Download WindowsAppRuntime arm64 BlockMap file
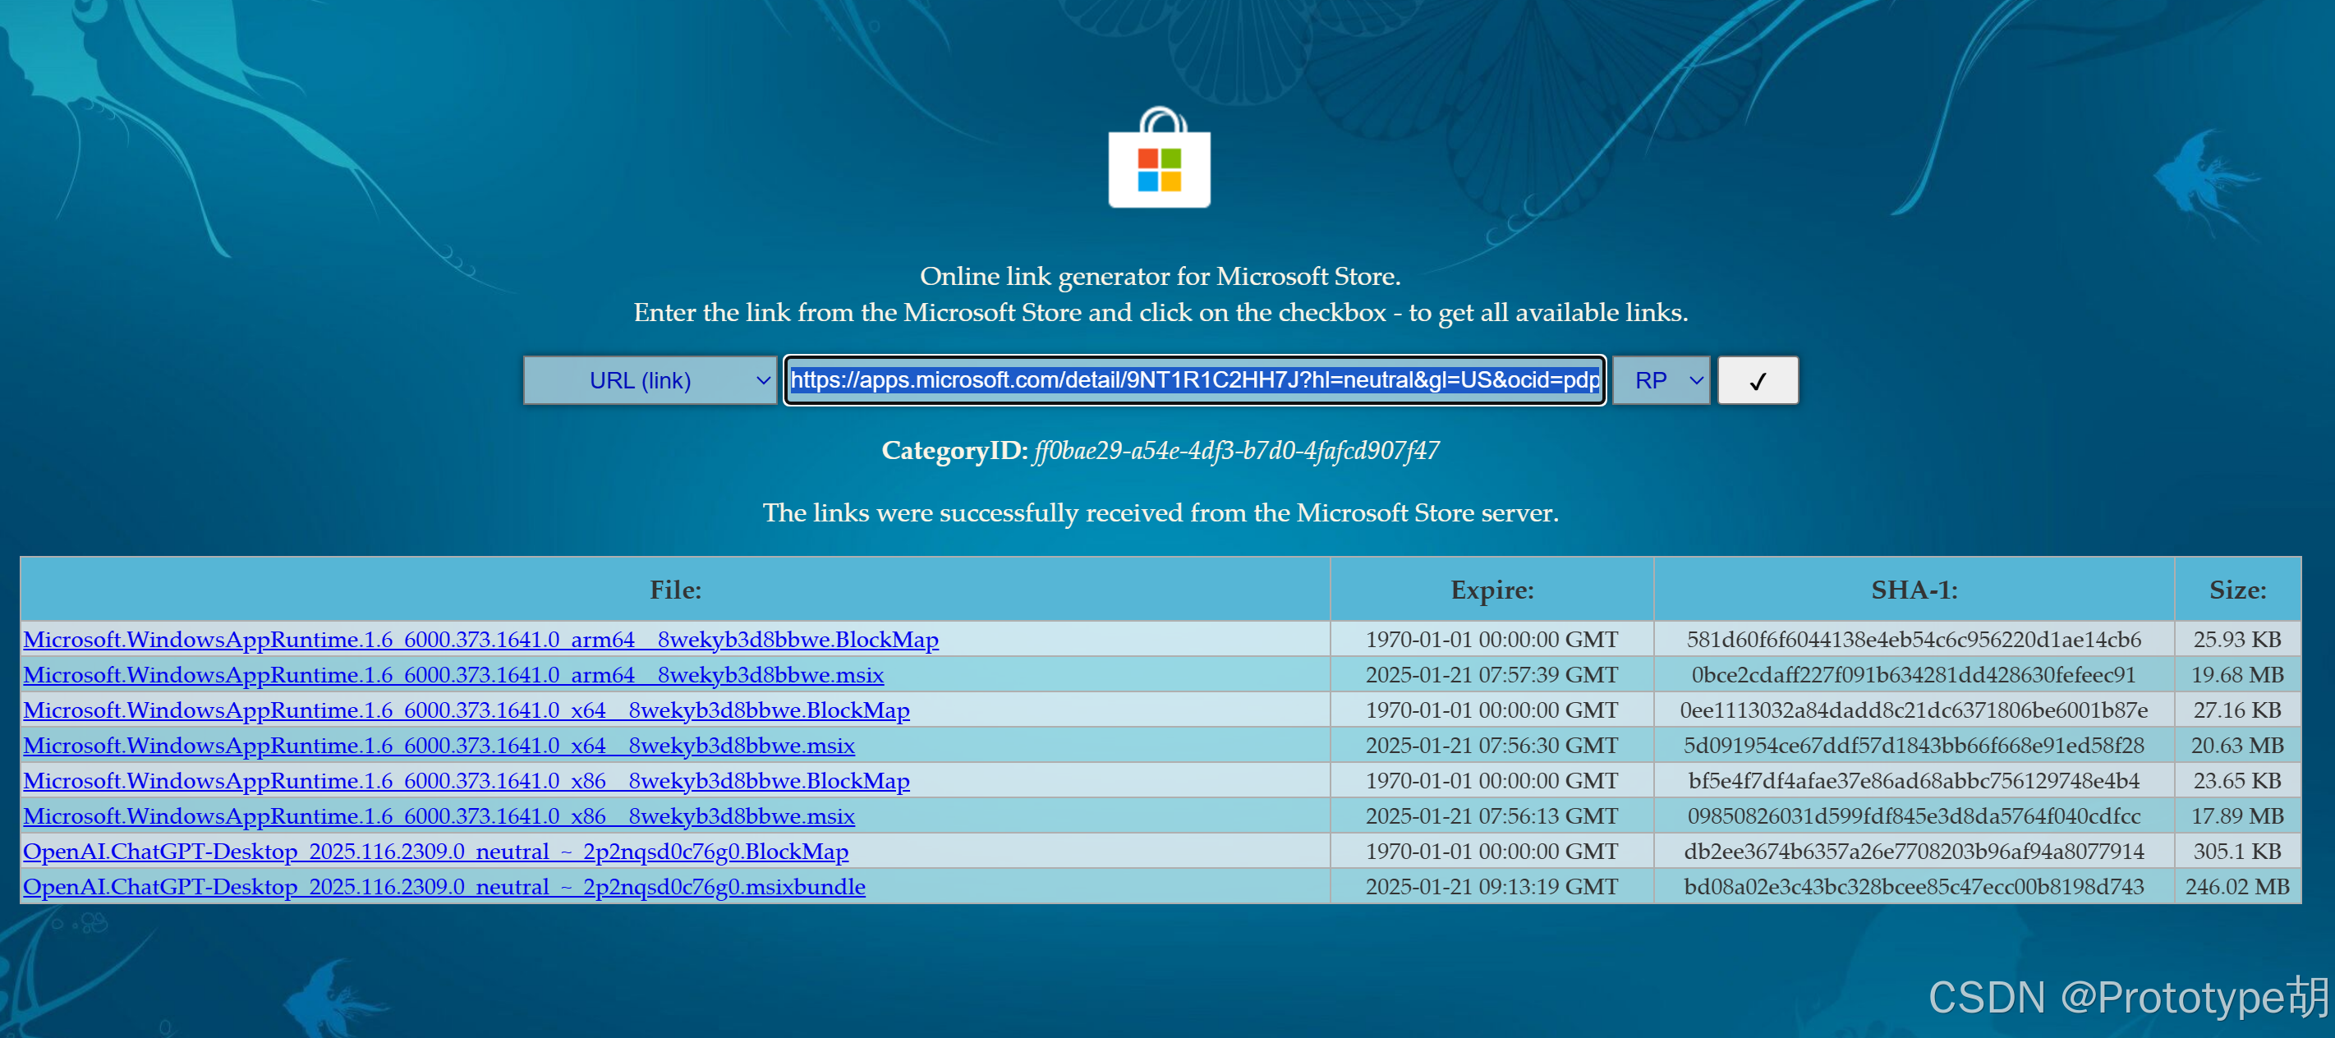Image resolution: width=2335 pixels, height=1038 pixels. (480, 639)
